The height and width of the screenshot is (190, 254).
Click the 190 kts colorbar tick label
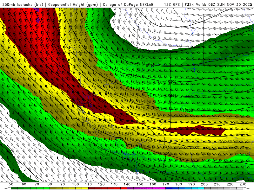pyautogui.click(x=191, y=184)
